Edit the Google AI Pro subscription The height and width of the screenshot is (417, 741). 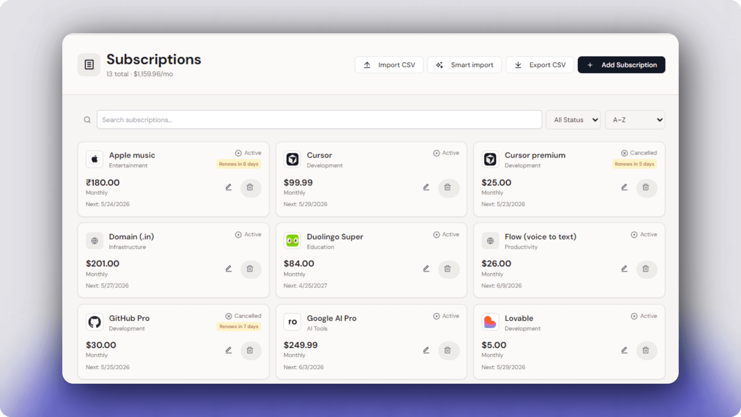coord(426,350)
